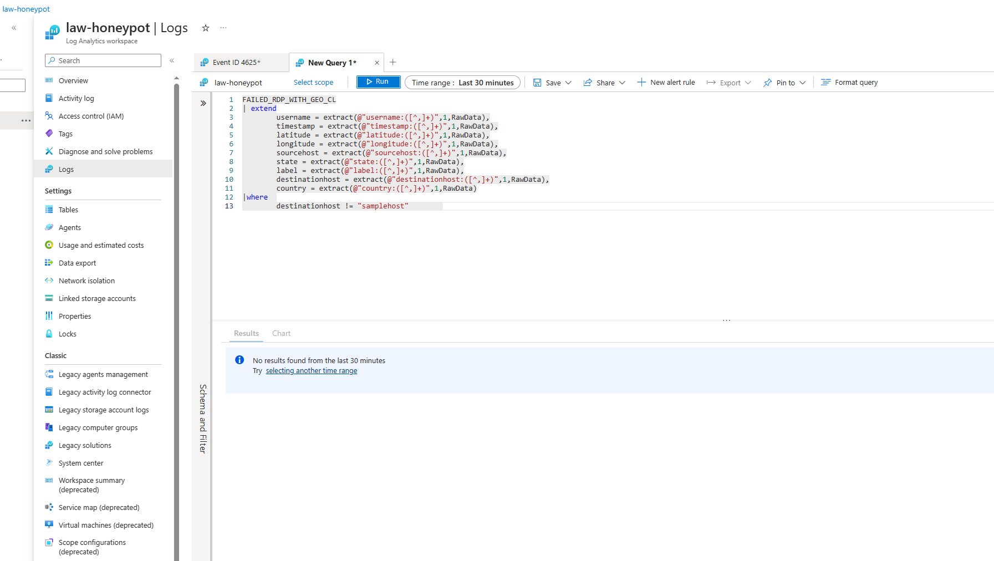Screen dimensions: 994x561
Task: Click the Save disk icon
Action: tap(537, 82)
